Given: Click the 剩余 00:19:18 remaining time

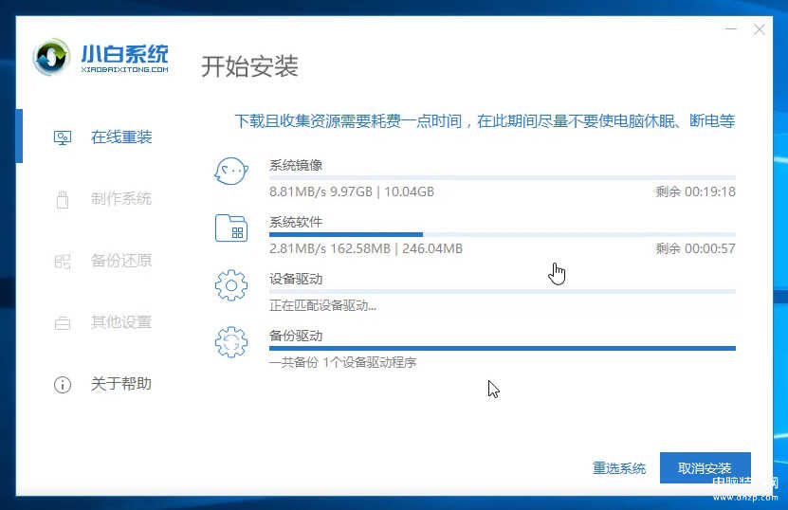Looking at the screenshot, I should [695, 191].
